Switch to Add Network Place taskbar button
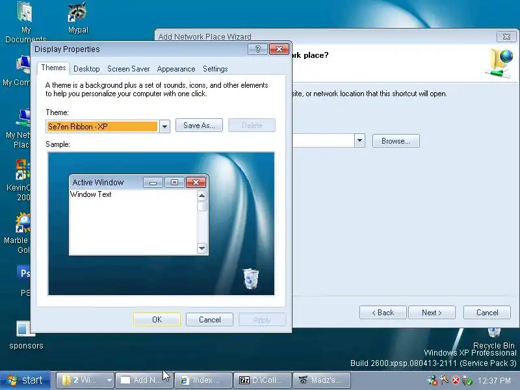Image resolution: width=520 pixels, height=390 pixels. pyautogui.click(x=144, y=380)
